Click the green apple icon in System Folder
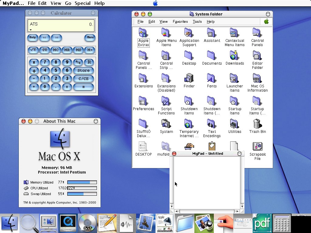 point(266,22)
